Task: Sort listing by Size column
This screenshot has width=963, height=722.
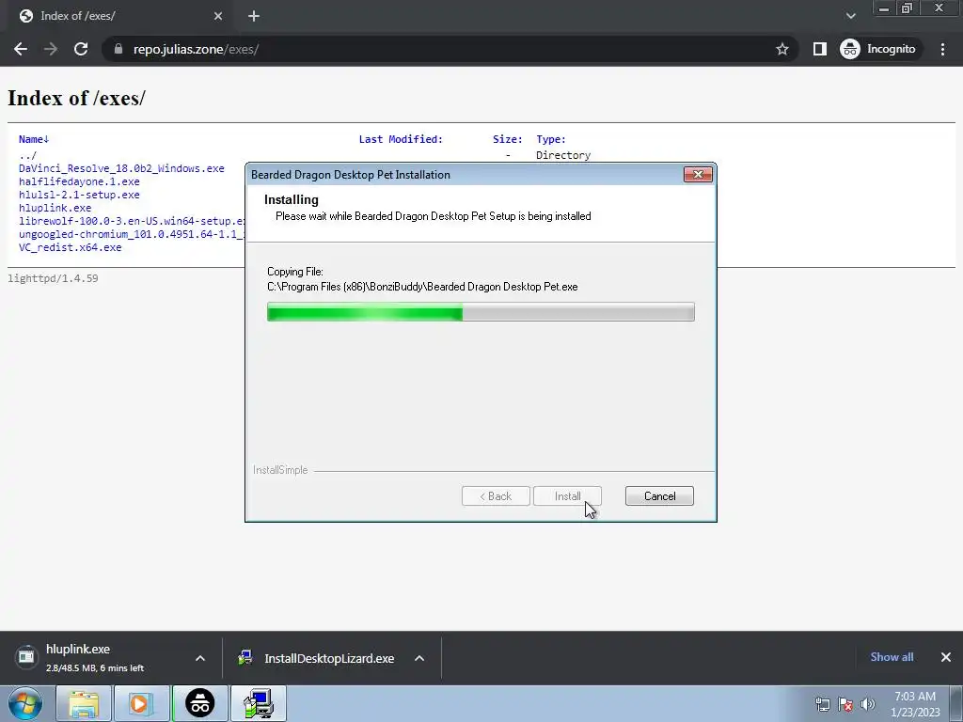Action: [507, 139]
